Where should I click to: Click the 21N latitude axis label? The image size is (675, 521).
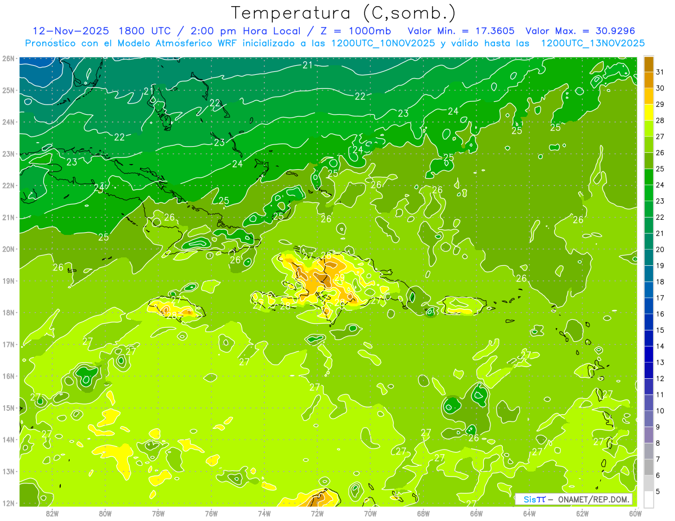pyautogui.click(x=8, y=218)
